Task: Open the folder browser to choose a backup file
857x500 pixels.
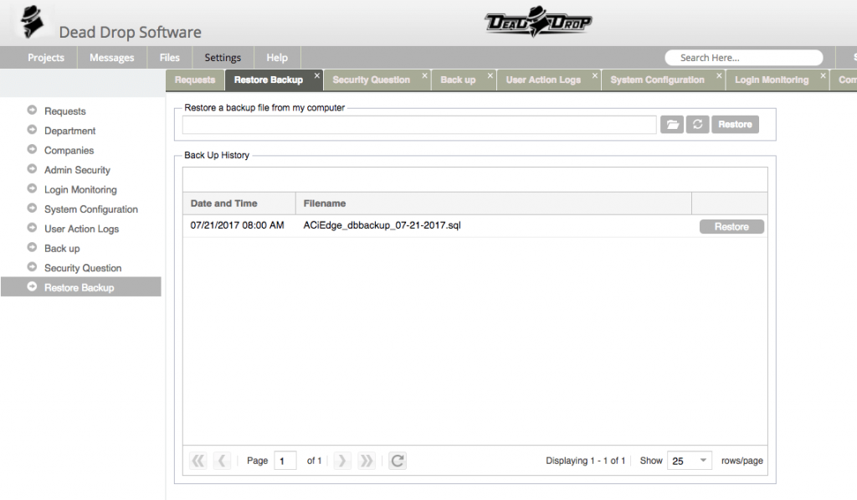Action: 672,124
